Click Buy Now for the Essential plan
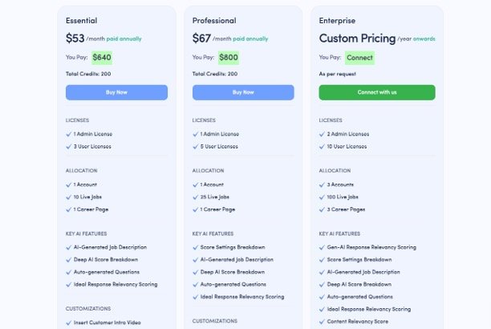 click(x=116, y=92)
